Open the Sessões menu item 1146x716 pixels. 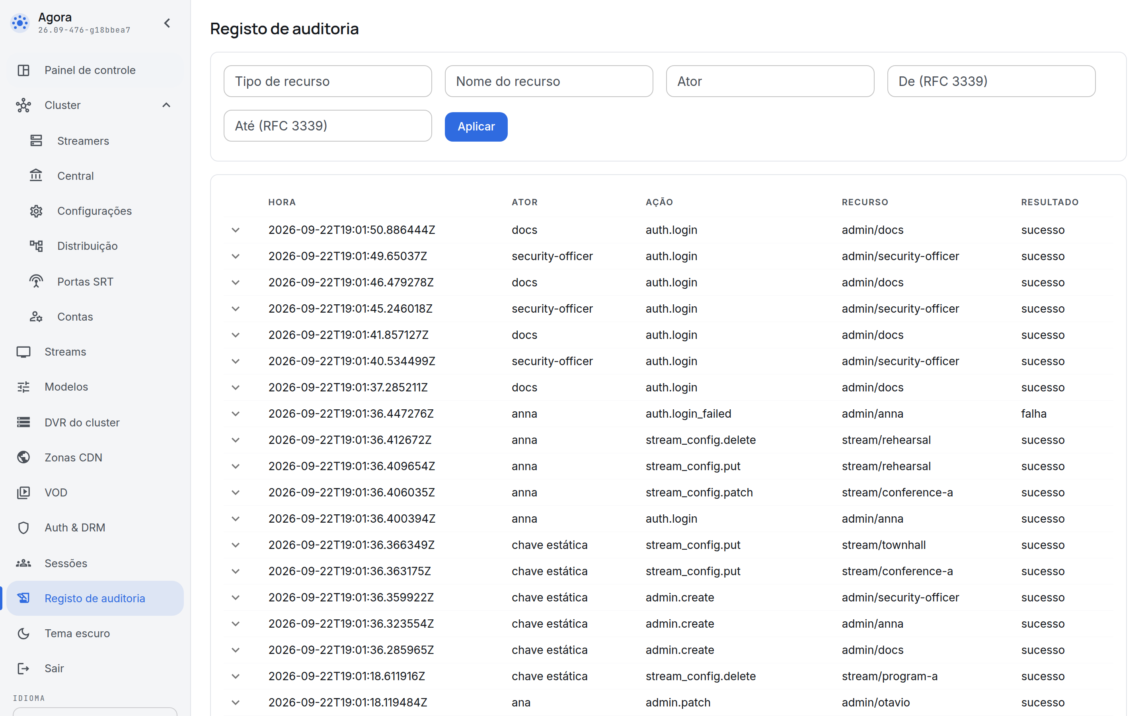tap(95, 563)
